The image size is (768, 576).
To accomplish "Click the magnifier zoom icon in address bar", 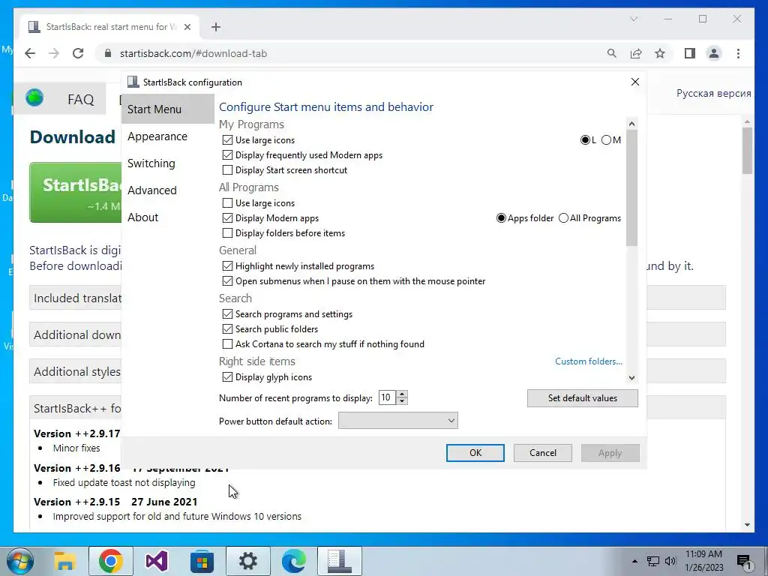I will pyautogui.click(x=612, y=53).
